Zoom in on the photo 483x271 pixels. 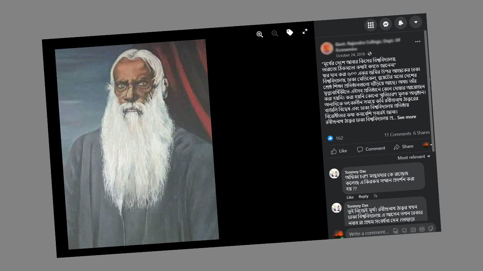coord(260,34)
